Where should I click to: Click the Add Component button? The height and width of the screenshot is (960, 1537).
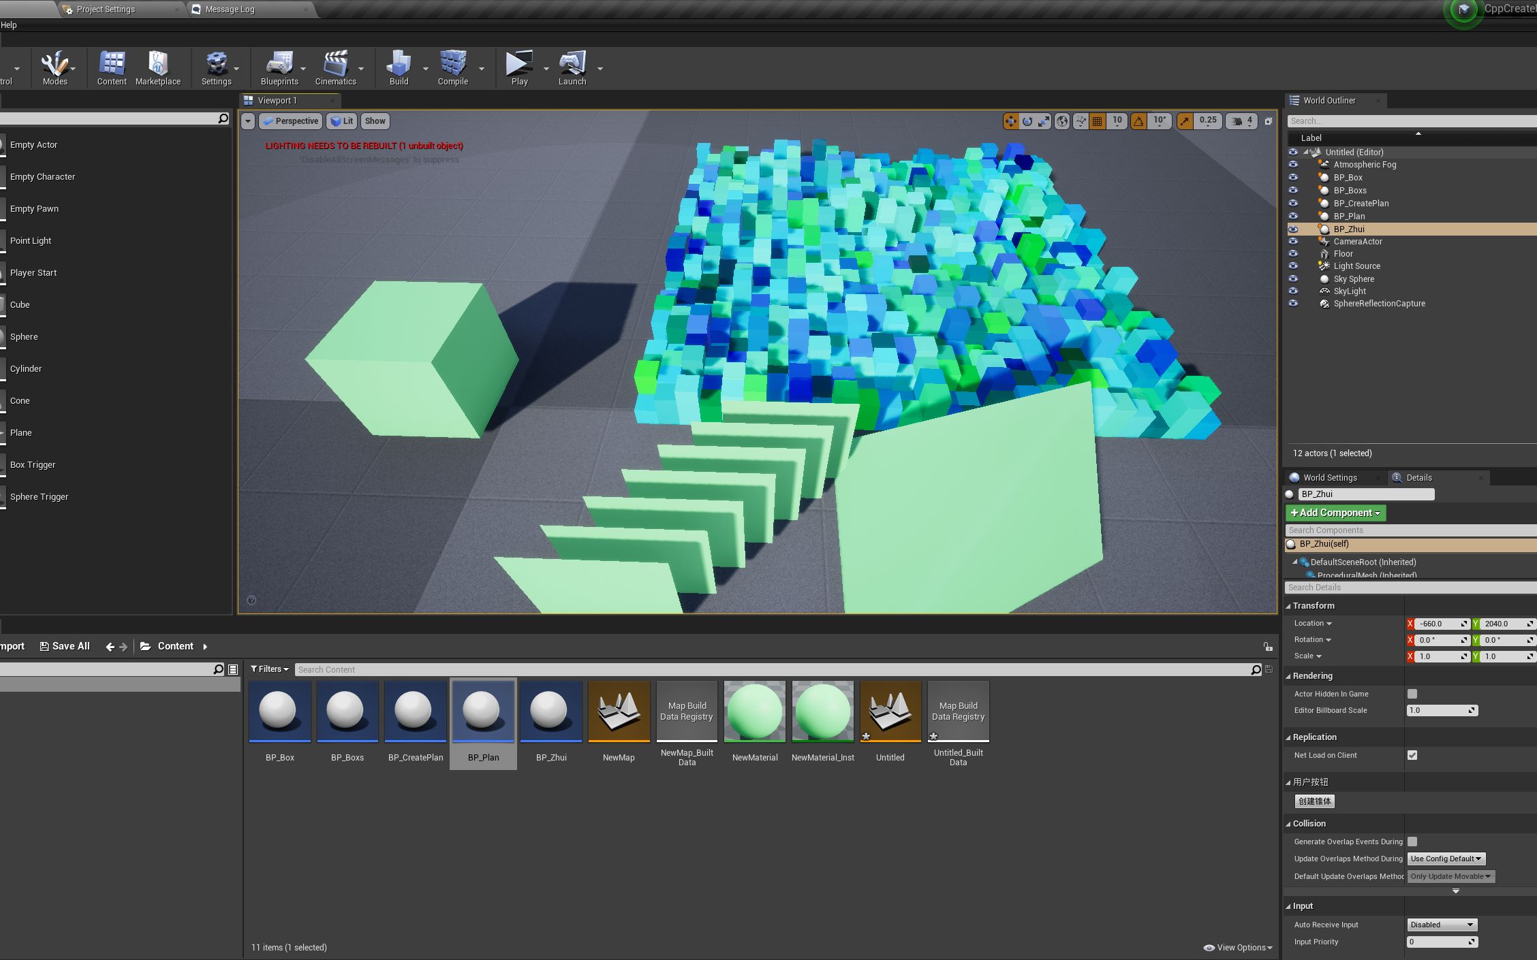(1334, 513)
